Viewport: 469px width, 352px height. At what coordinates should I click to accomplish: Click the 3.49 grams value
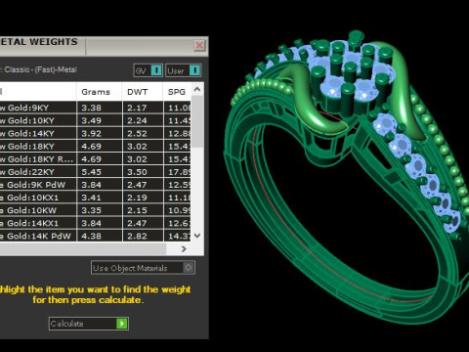pos(91,120)
